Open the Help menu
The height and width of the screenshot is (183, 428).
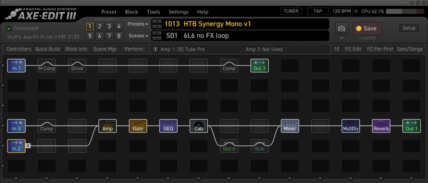[203, 12]
